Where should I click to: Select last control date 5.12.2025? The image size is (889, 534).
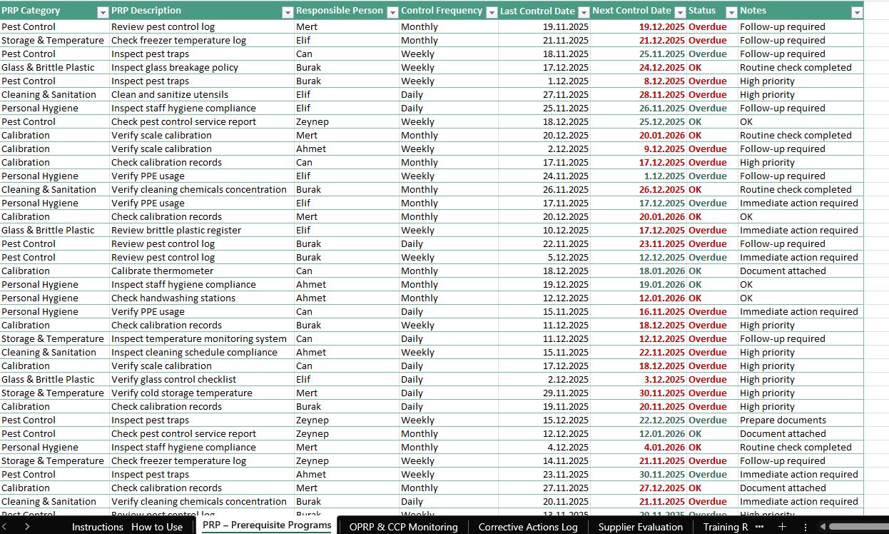544,257
